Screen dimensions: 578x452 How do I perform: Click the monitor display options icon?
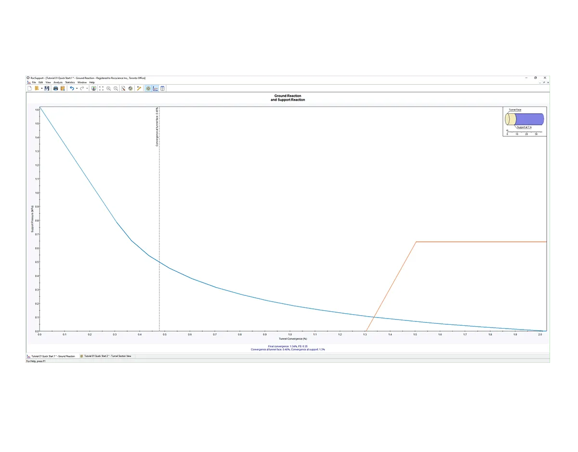(93, 89)
